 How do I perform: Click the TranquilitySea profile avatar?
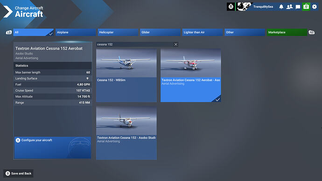pyautogui.click(x=244, y=7)
